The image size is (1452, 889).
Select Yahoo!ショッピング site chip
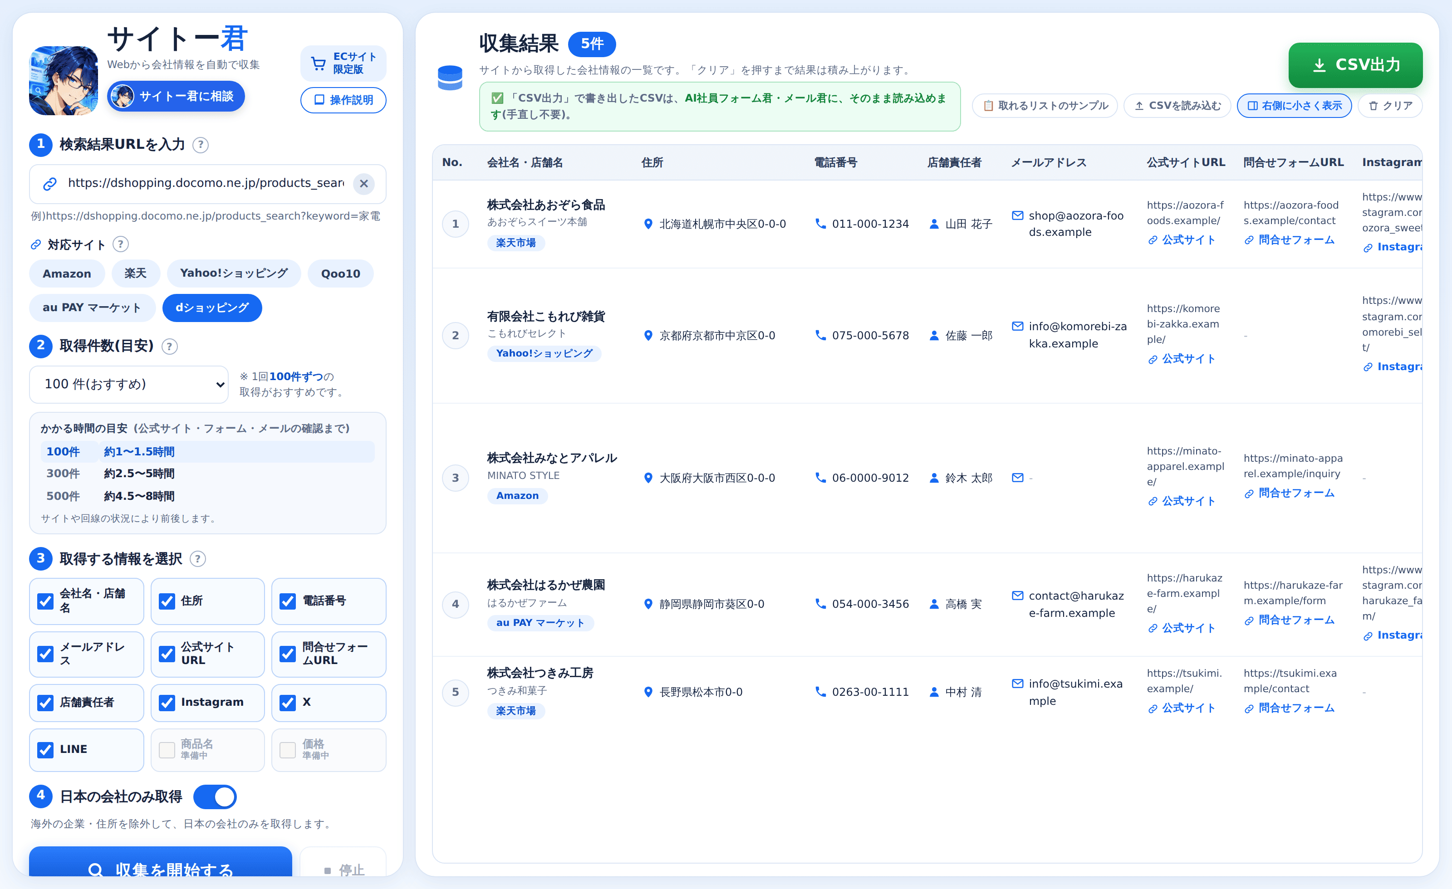(234, 274)
